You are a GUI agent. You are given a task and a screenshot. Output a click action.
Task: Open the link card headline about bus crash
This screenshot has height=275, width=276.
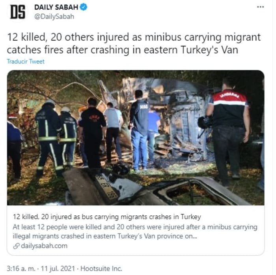[107, 217]
